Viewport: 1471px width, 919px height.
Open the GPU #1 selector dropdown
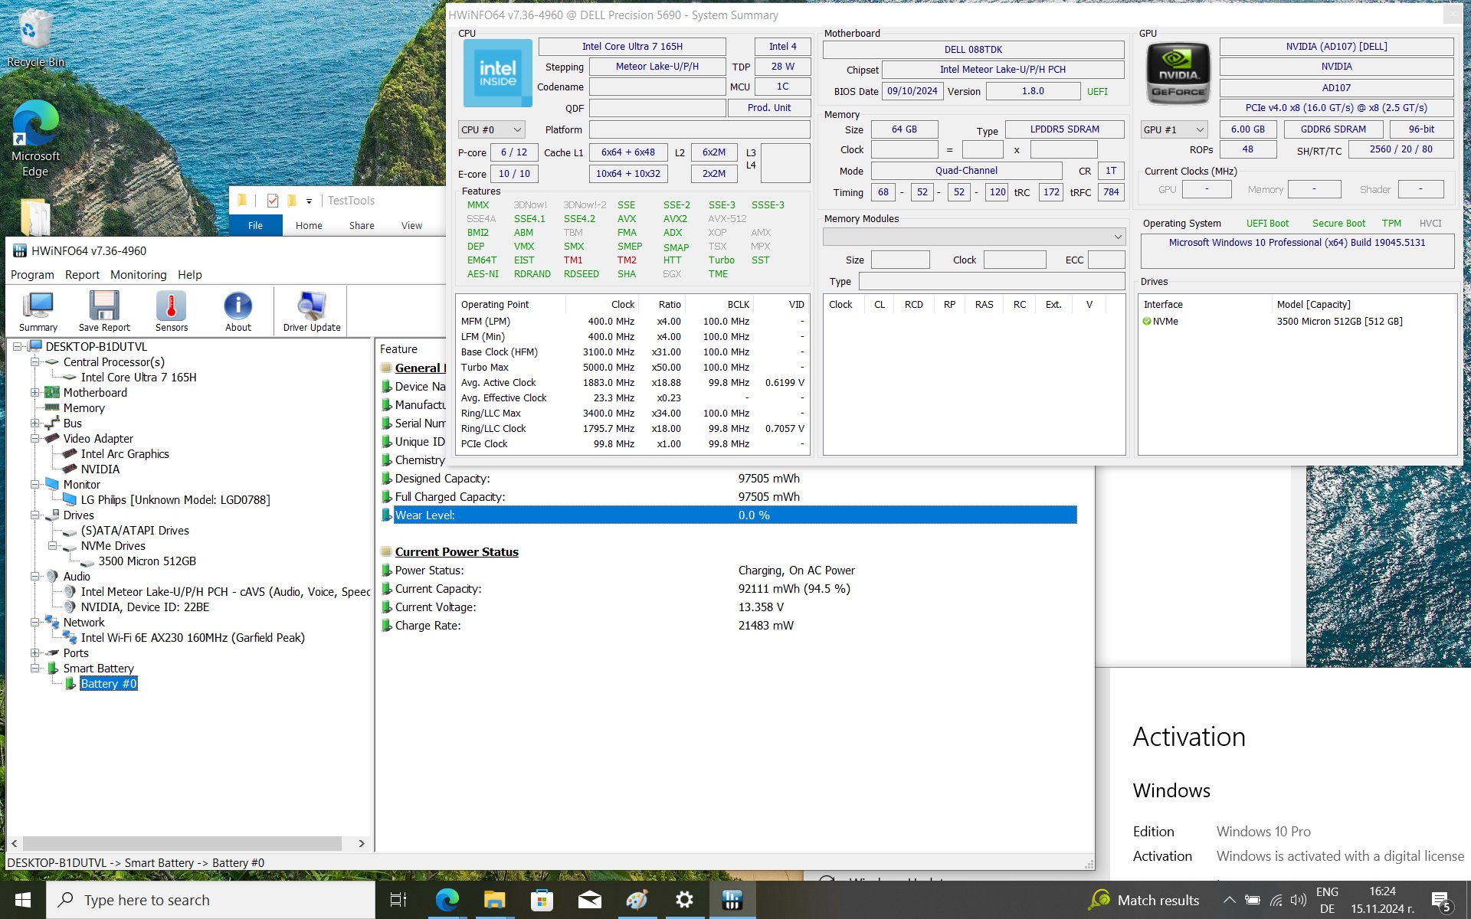1174,130
